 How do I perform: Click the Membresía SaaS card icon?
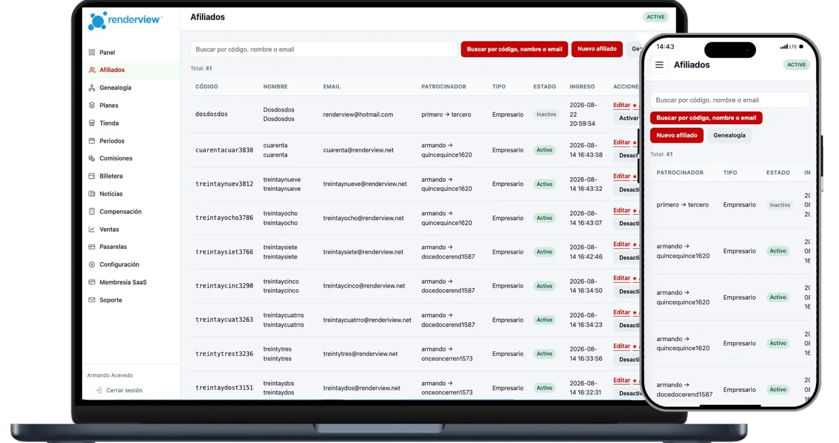[92, 282]
